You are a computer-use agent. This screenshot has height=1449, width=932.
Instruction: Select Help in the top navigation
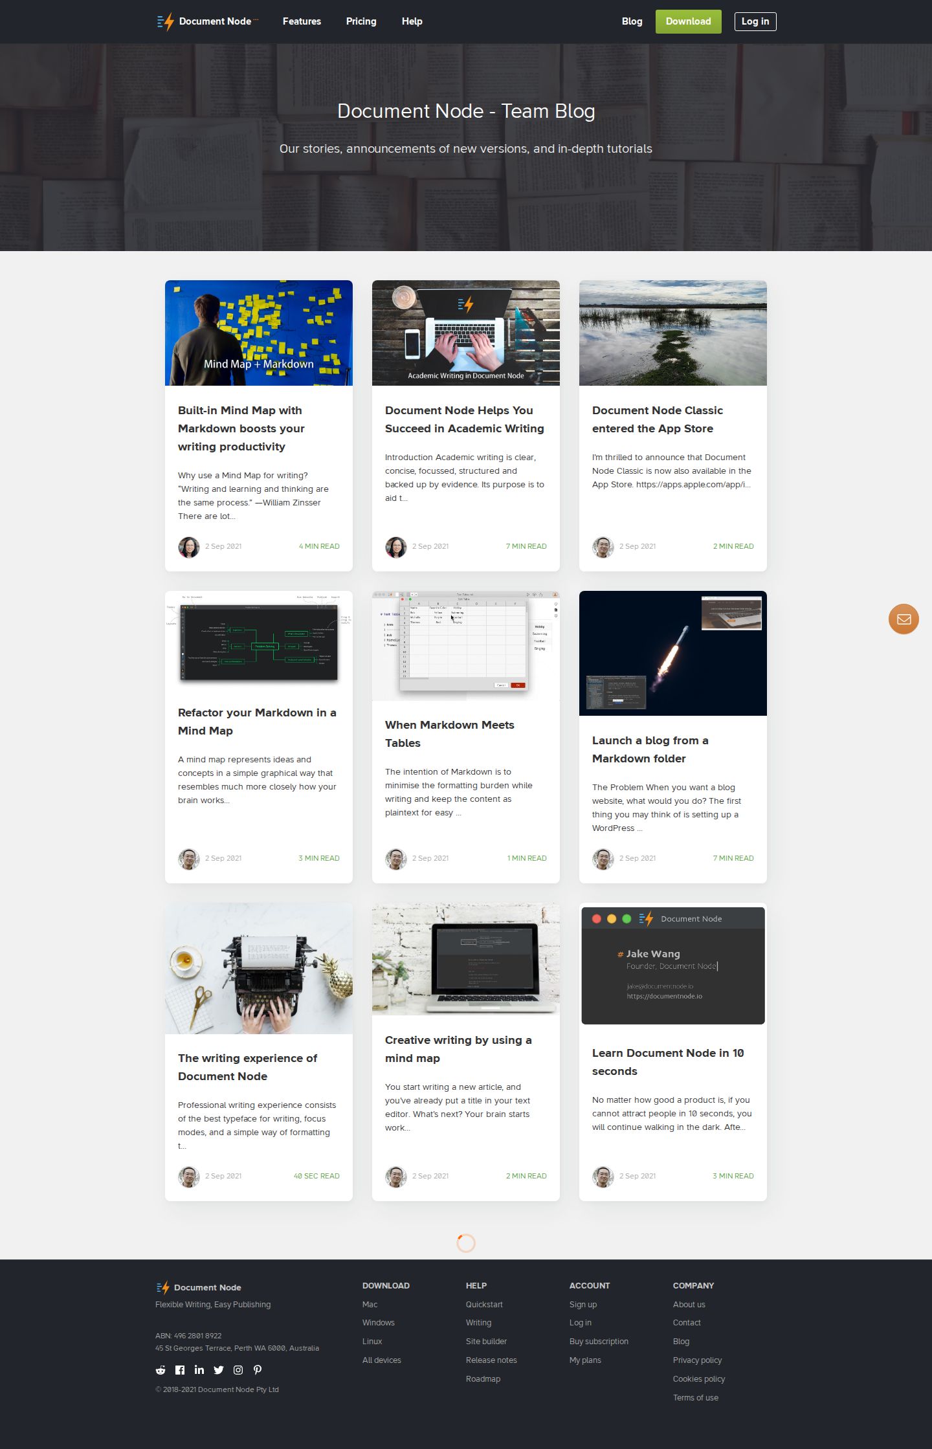pos(412,21)
